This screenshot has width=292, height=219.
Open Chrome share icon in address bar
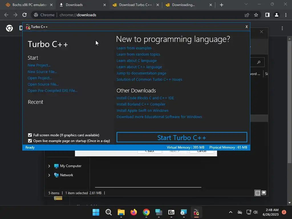[x=247, y=15]
